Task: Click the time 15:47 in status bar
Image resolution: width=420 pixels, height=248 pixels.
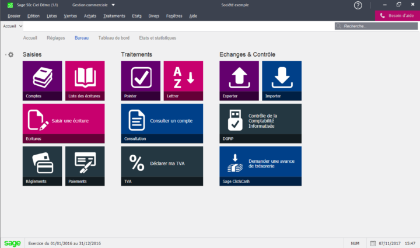Action: pyautogui.click(x=410, y=243)
